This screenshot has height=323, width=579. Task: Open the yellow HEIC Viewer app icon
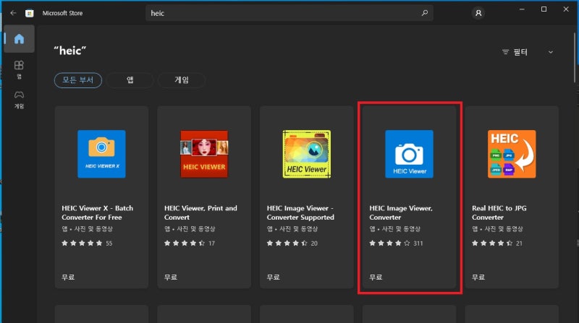point(306,154)
